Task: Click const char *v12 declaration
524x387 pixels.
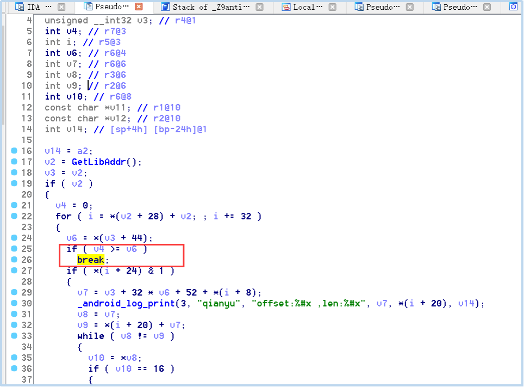Action: (88, 119)
